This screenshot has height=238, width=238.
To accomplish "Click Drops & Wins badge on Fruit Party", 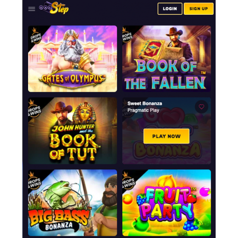I will point(129,181).
